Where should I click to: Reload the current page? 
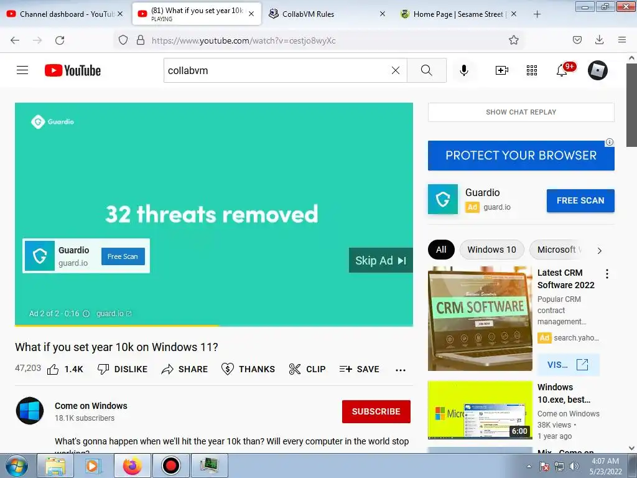tap(60, 40)
